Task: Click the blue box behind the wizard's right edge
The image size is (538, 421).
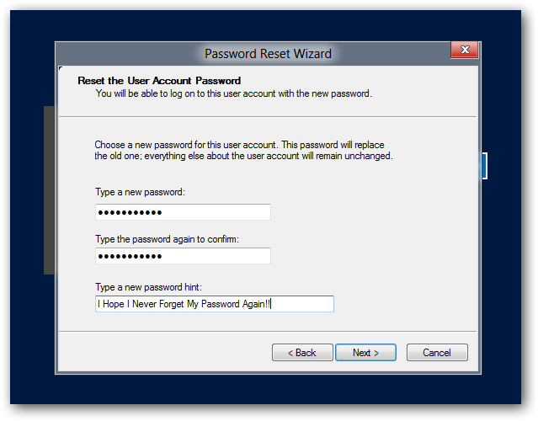Action: tap(484, 166)
